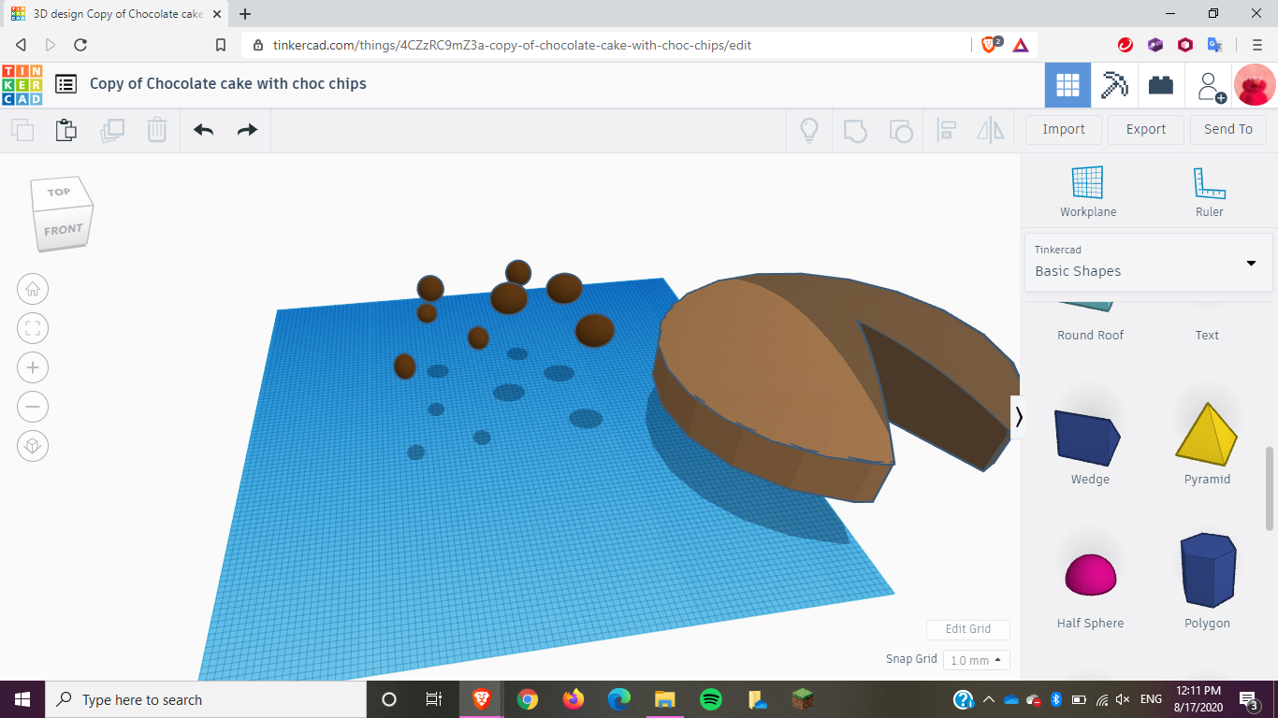Viewport: 1278px width, 718px height.
Task: Open File Explorer from the taskbar
Action: pyautogui.click(x=665, y=699)
